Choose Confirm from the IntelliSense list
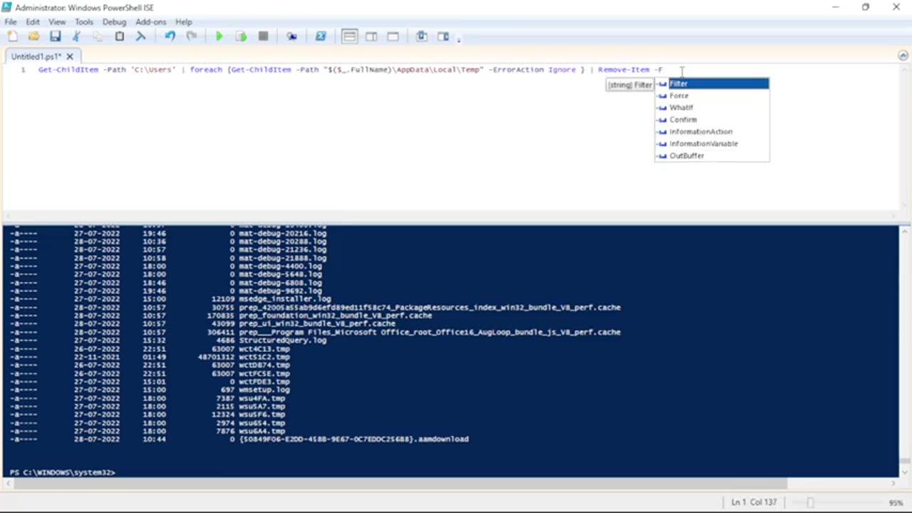Image resolution: width=912 pixels, height=513 pixels. 712,120
